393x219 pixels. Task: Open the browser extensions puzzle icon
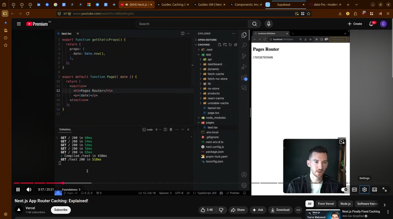[x=355, y=13]
